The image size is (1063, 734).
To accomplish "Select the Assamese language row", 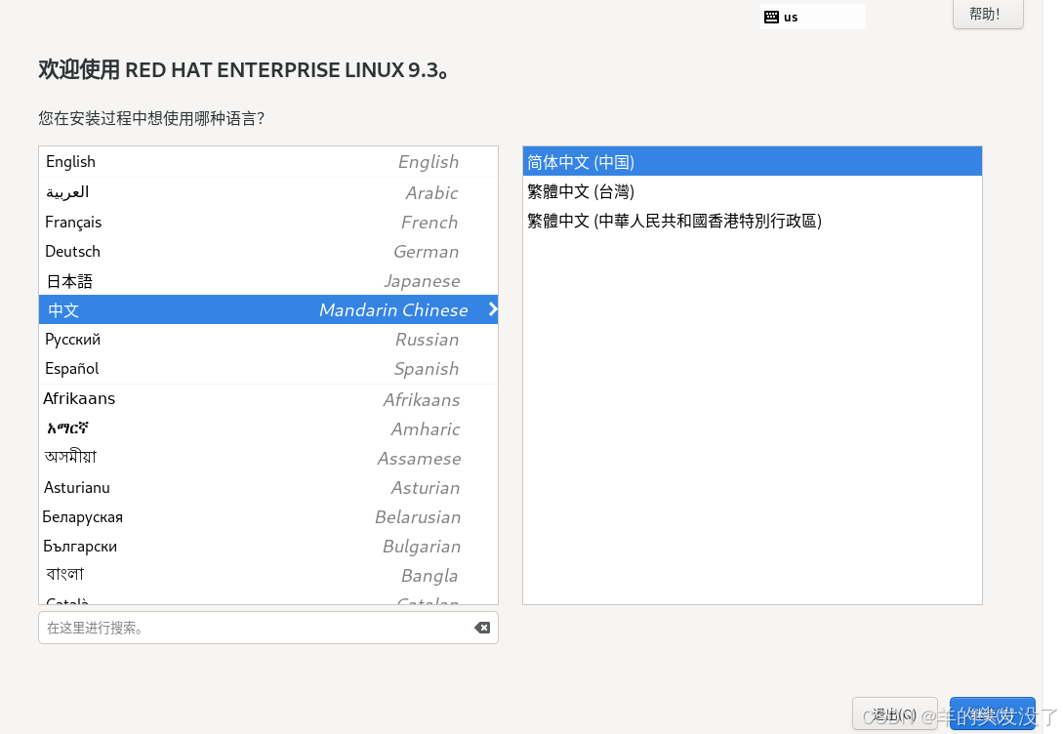I will pos(268,458).
